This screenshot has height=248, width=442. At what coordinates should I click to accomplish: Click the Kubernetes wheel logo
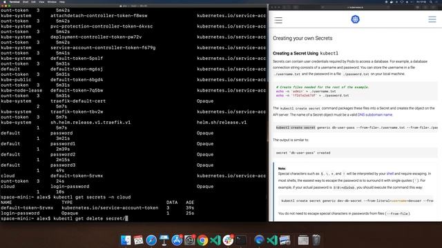coord(355,19)
